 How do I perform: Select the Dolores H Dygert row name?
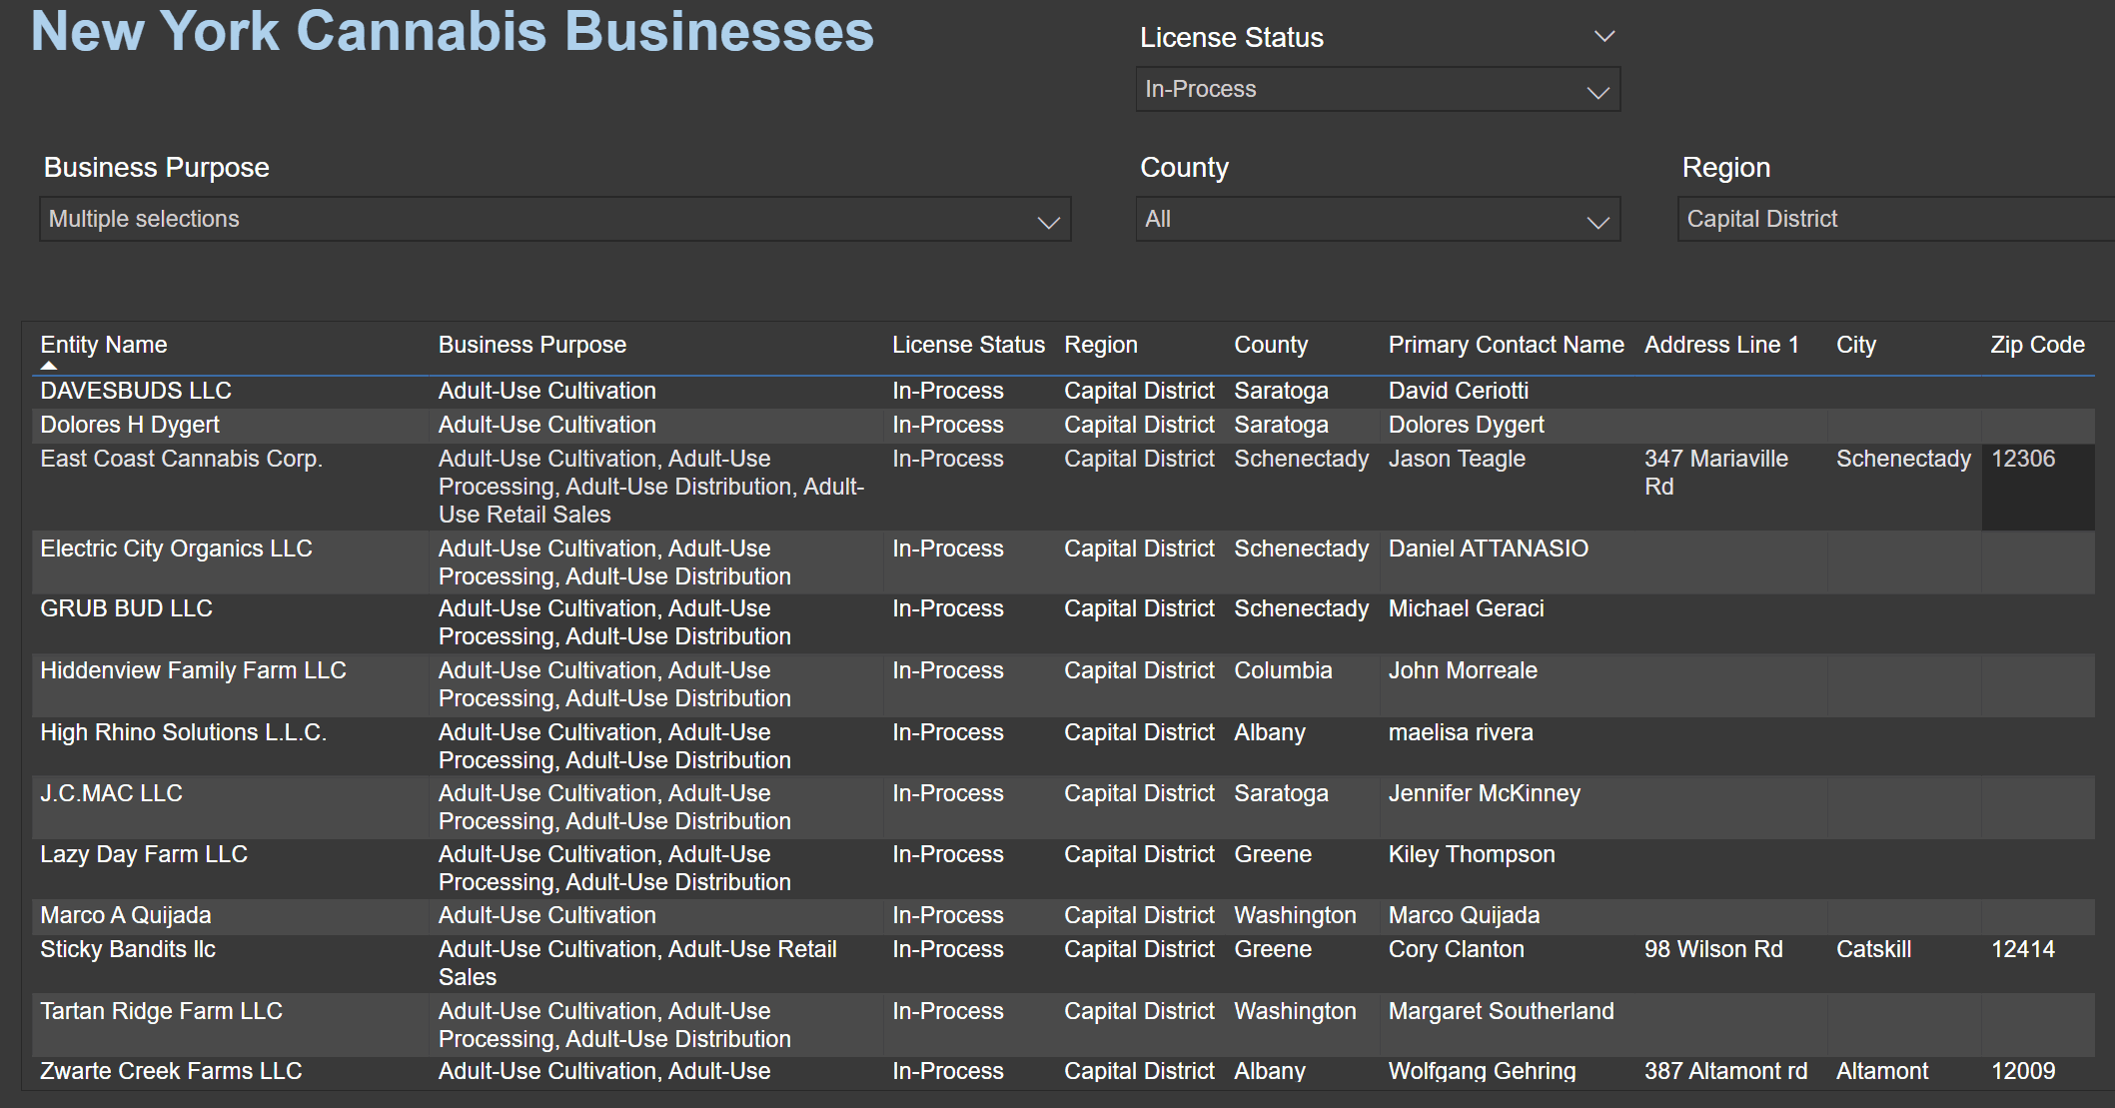pos(130,425)
